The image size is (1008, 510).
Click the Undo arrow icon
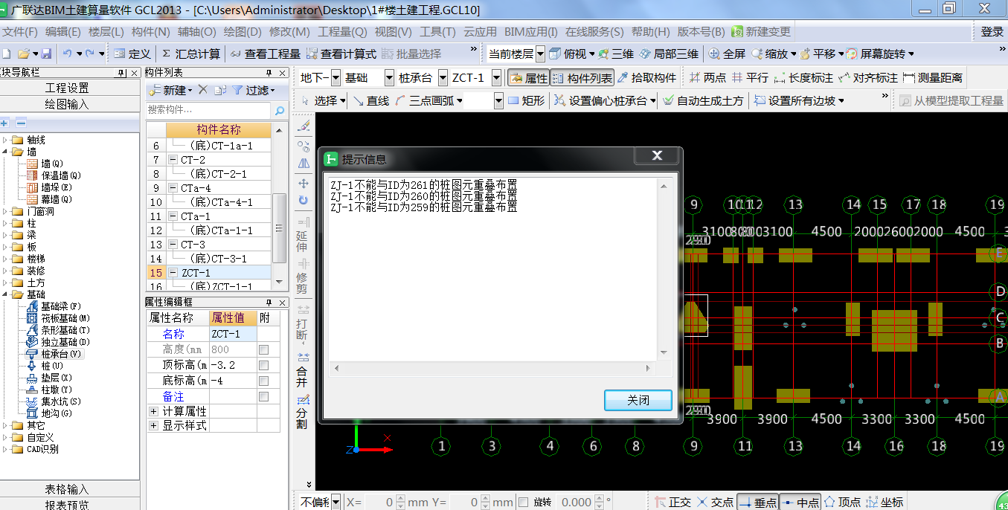[x=68, y=54]
